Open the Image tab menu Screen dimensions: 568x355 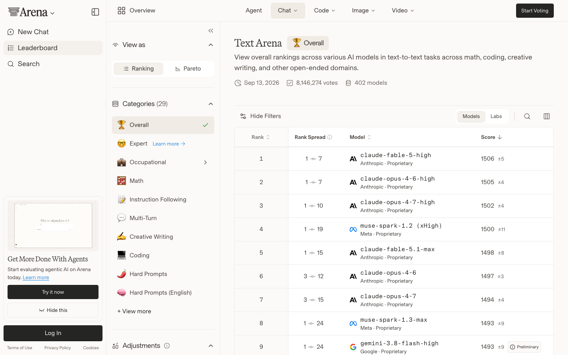363,11
